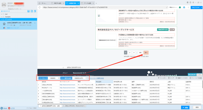Click 事前ログイン
The height and width of the screenshot is (110, 203).
(173, 7)
